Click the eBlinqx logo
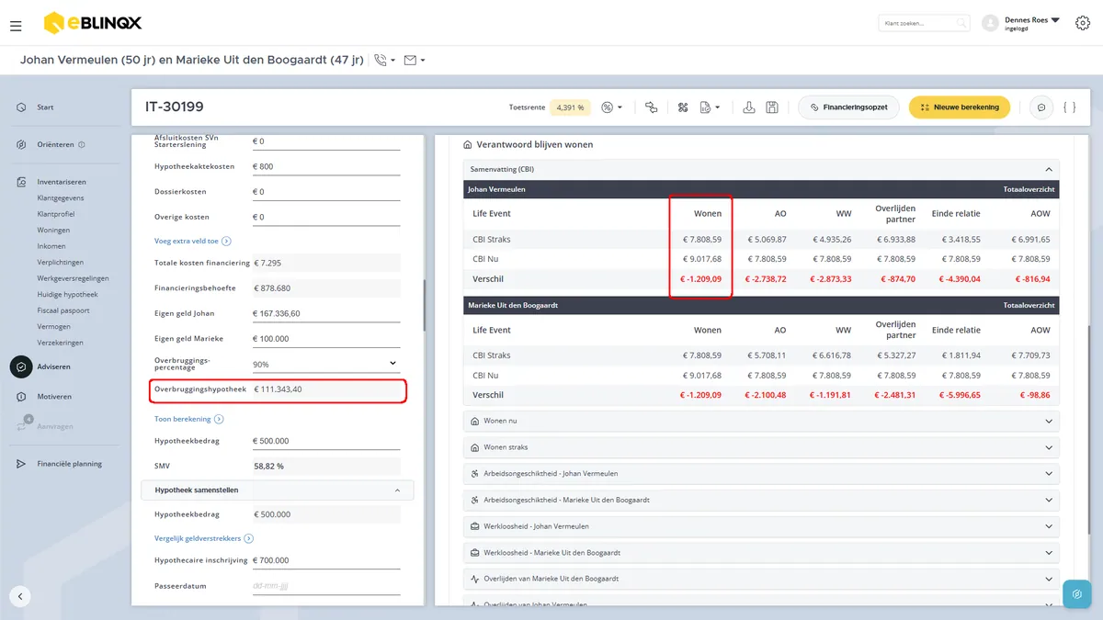Viewport: 1103px width, 620px height. (x=93, y=23)
